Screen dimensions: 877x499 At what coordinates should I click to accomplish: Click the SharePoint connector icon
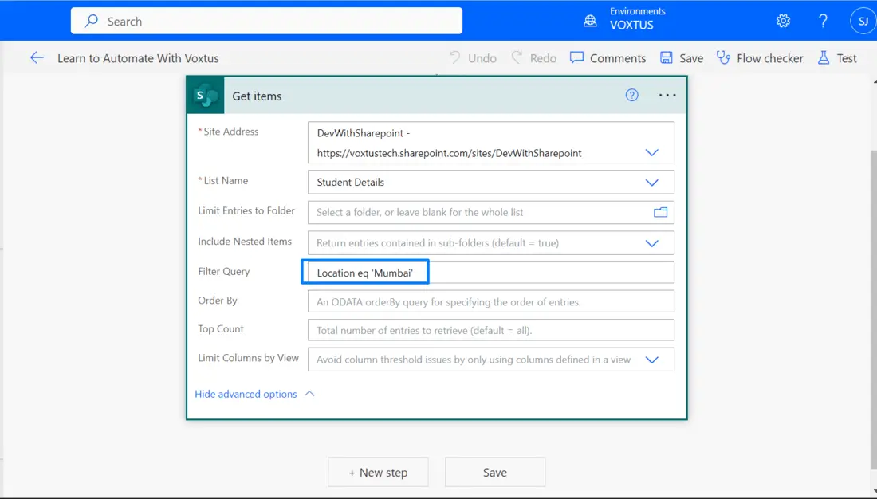click(x=206, y=96)
